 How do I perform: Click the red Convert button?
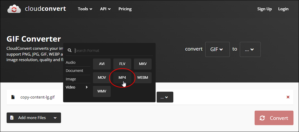coord(274,118)
